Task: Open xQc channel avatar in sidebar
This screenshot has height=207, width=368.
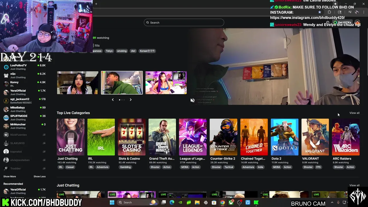Action: [6, 76]
